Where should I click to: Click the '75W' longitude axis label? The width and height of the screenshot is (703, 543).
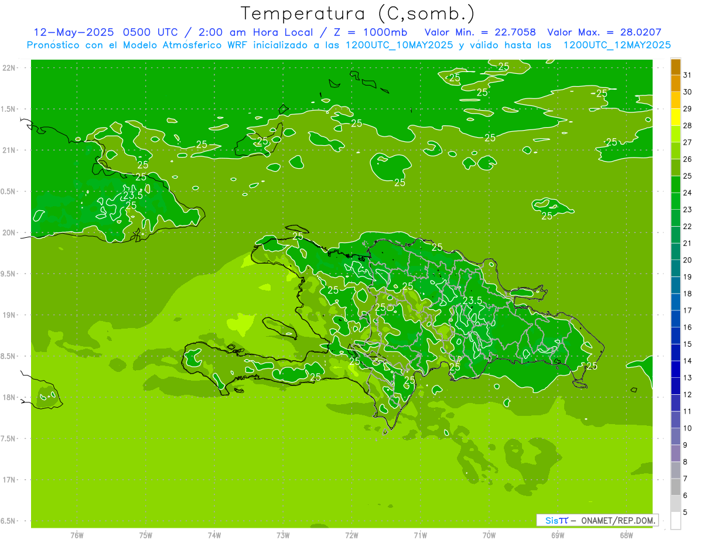[x=146, y=535]
